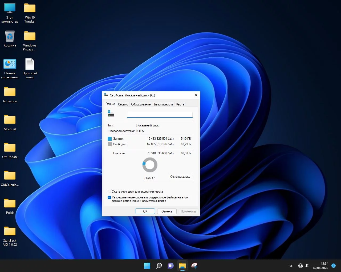
Task: Enable Сжать этот диск checkbox
Action: (109, 192)
